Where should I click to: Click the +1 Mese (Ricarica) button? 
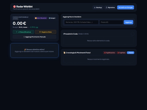(x=23, y=32)
